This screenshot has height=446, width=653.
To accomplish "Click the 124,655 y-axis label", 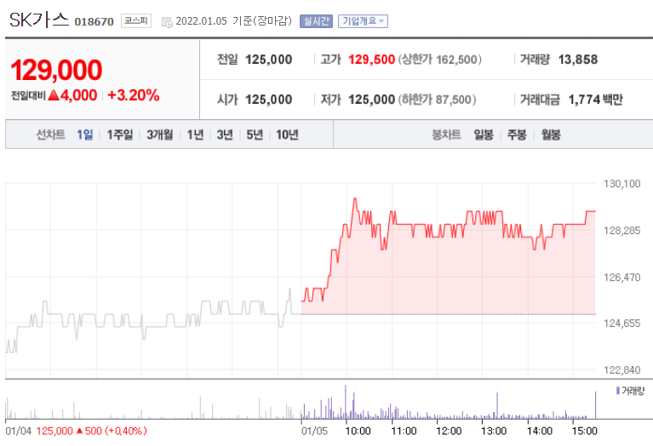I will click(621, 323).
